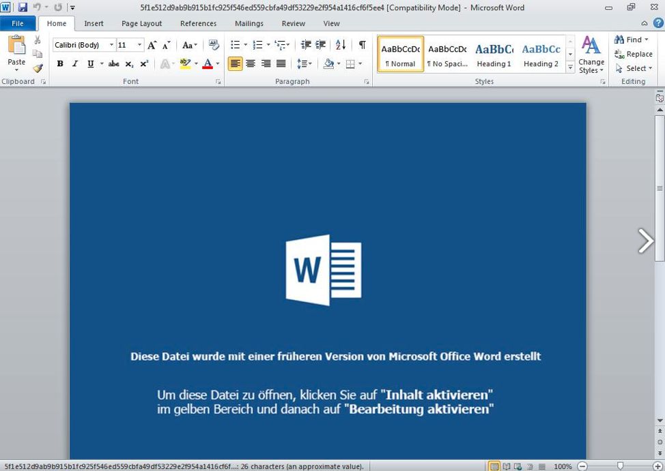Screen dimensions: 665x471
Task: Click the Replace button
Action: pyautogui.click(x=634, y=54)
